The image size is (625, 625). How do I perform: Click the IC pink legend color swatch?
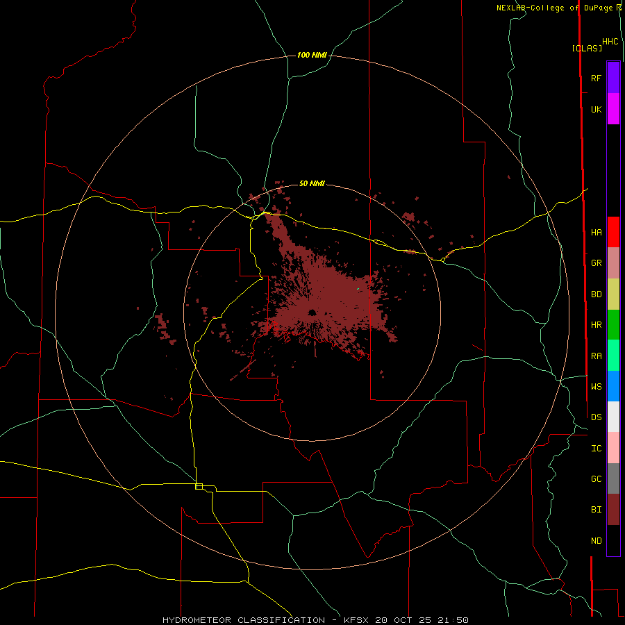click(613, 448)
